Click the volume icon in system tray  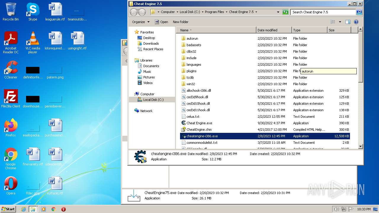click(337, 209)
